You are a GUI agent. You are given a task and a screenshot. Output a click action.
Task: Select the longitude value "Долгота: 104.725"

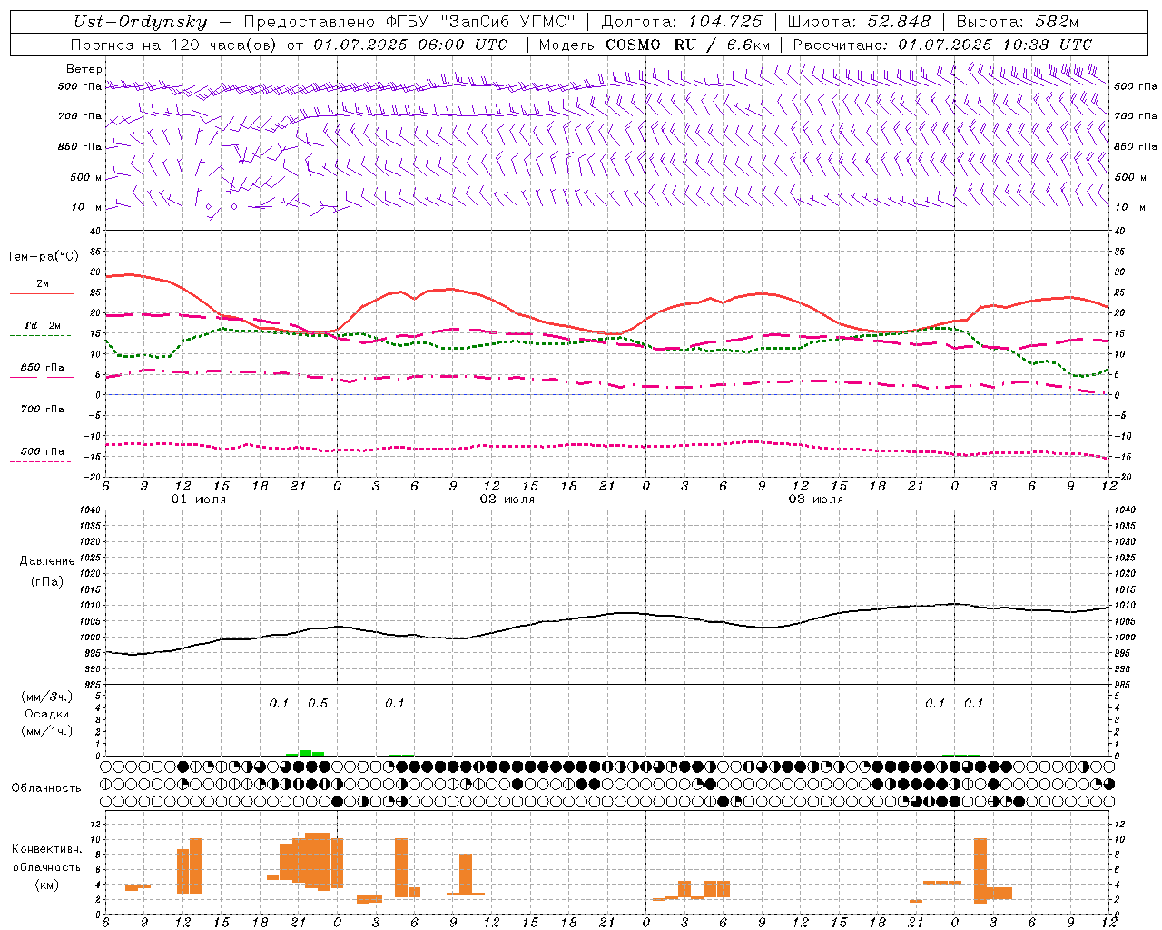point(682,22)
